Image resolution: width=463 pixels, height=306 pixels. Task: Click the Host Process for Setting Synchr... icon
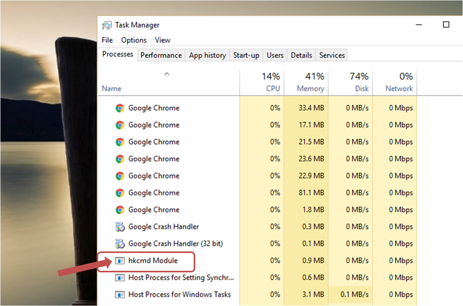point(119,278)
